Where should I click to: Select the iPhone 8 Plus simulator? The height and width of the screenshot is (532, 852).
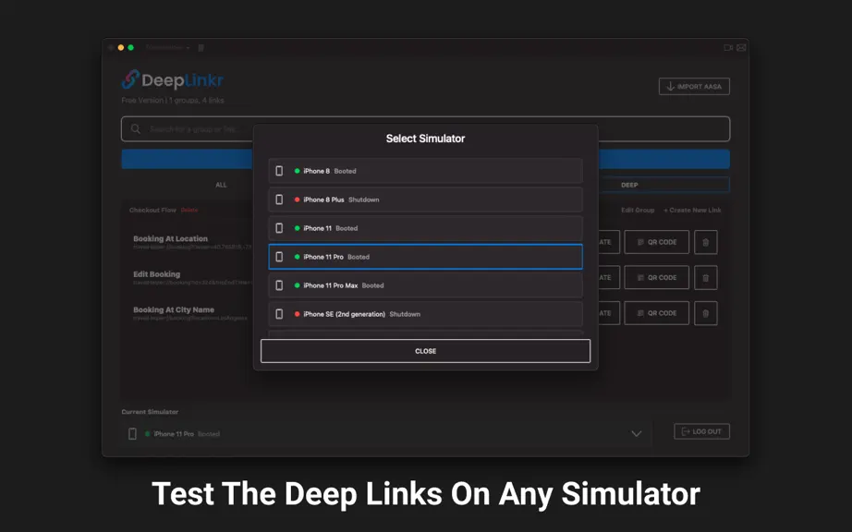[x=425, y=199]
